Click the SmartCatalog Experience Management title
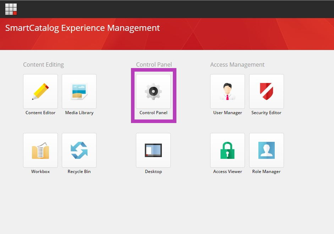Image resolution: width=334 pixels, height=234 pixels. tap(82, 28)
